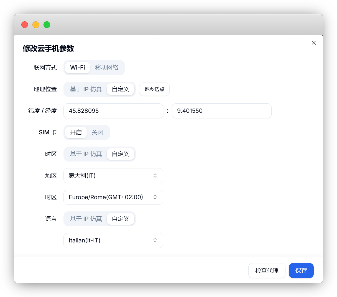
Task: Disable the SIM card with 关闭
Action: click(x=98, y=132)
